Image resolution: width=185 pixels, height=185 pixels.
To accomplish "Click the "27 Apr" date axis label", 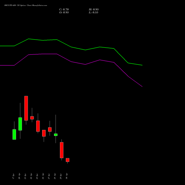I will click(49, 176).
